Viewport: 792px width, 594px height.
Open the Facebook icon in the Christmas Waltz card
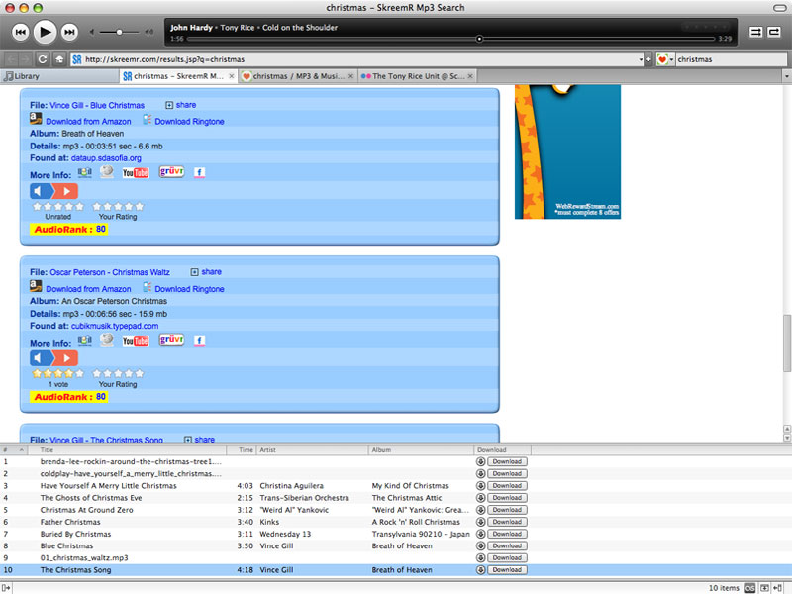tap(200, 341)
